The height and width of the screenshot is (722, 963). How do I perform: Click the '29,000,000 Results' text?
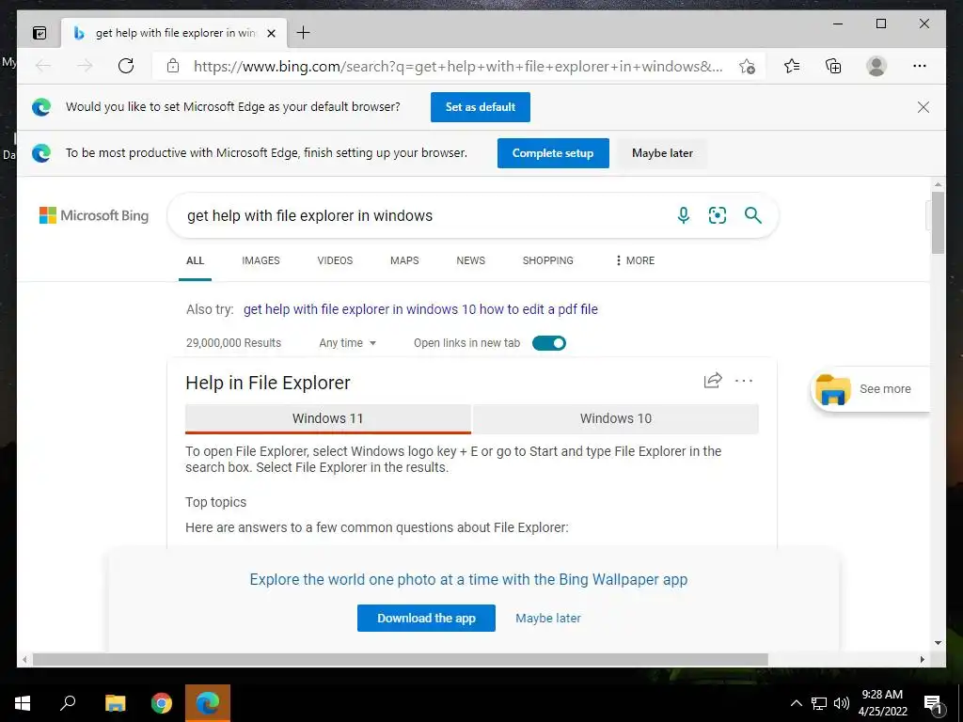point(233,343)
